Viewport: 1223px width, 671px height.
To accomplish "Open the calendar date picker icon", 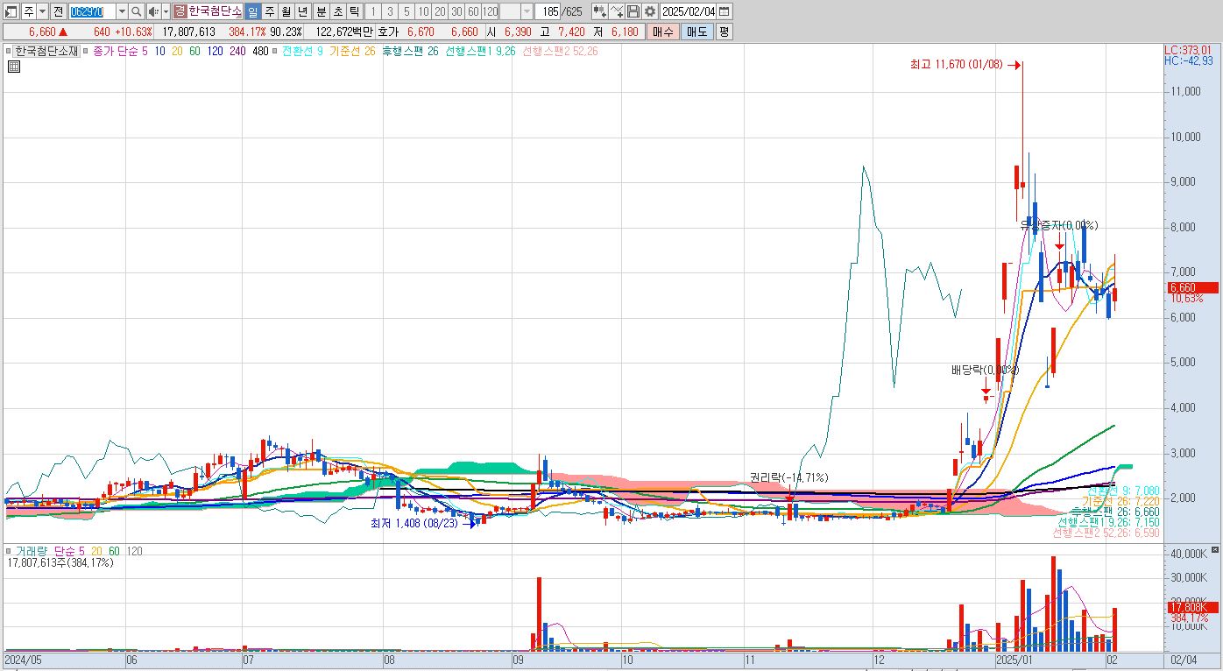I will coord(725,11).
